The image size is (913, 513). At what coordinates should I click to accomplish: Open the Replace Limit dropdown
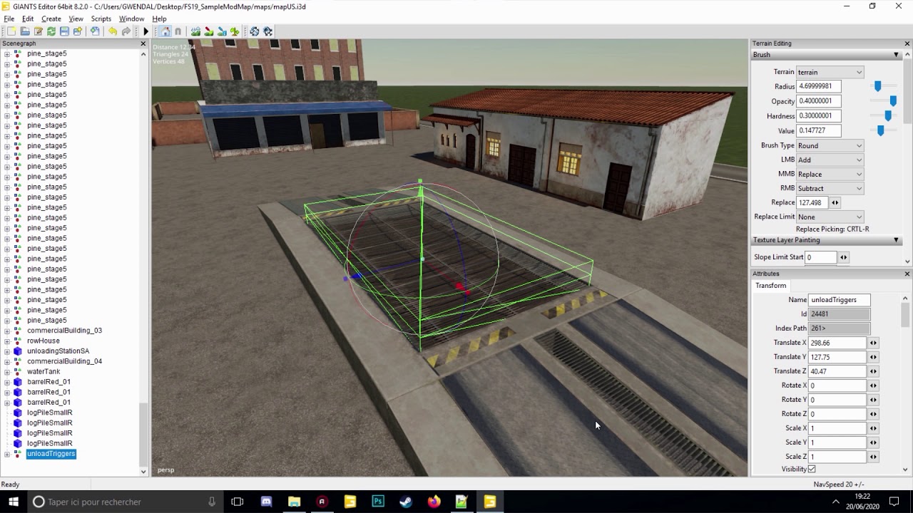click(x=830, y=217)
